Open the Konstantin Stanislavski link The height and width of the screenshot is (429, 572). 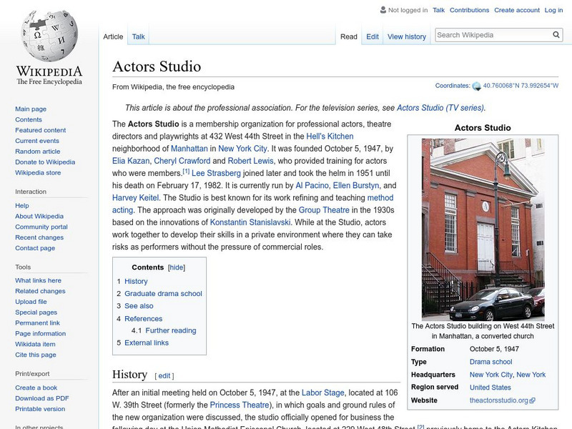tap(250, 222)
